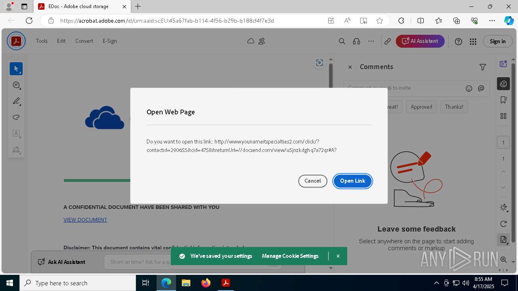Viewport: 518px width, 291px height.
Task: Choose the Approved quick reply
Action: tap(421, 107)
